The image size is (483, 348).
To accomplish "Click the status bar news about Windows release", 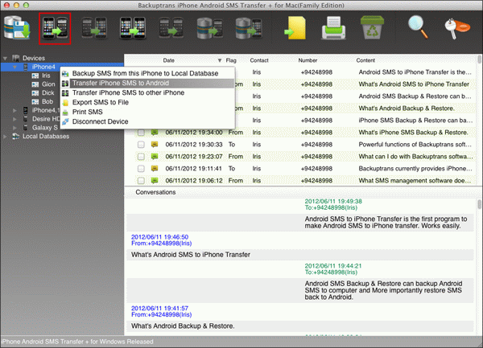I will (x=77, y=342).
